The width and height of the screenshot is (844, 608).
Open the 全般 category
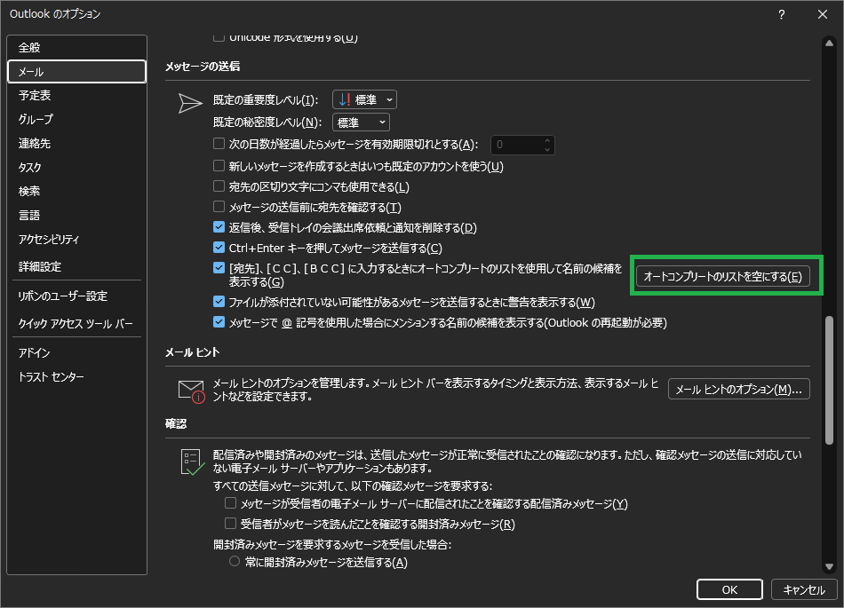tap(77, 47)
